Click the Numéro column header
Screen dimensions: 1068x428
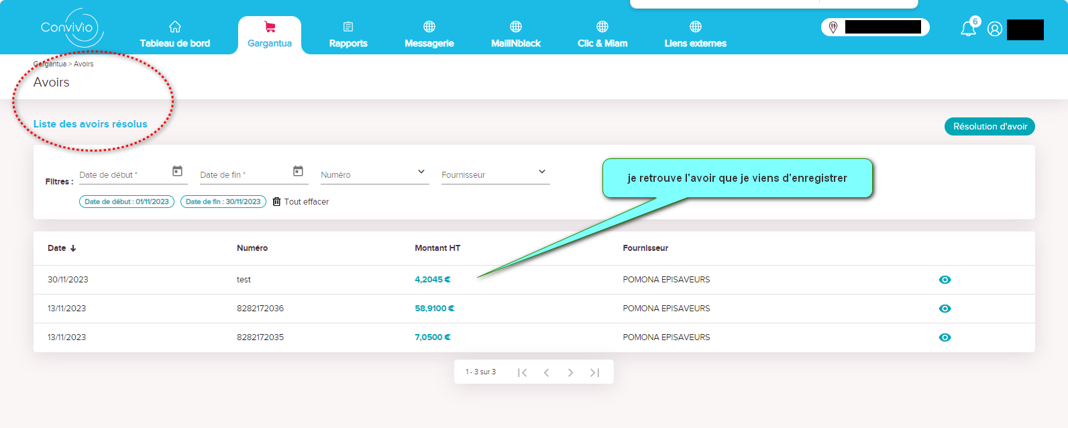(252, 248)
